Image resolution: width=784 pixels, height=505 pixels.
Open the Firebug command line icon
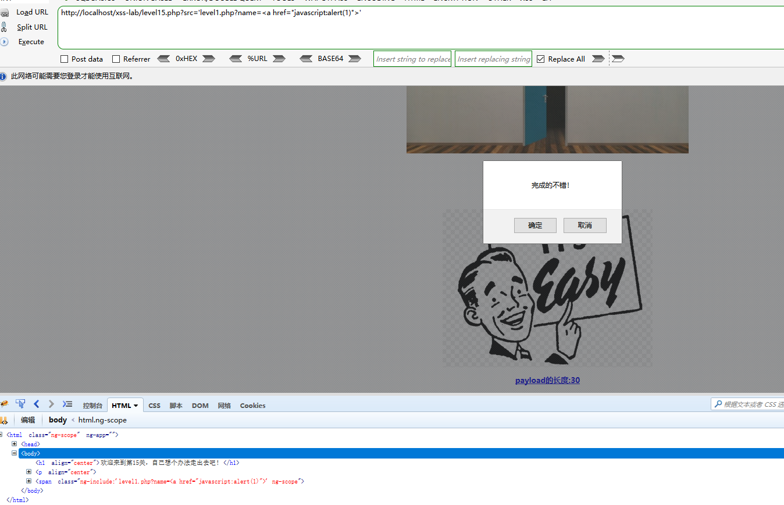[x=67, y=404]
